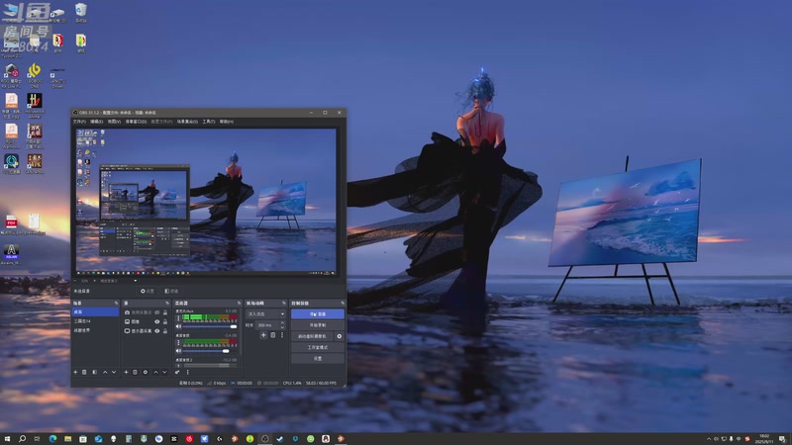Open Search magnifier on Windows taskbar
This screenshot has width=792, height=445.
point(22,439)
